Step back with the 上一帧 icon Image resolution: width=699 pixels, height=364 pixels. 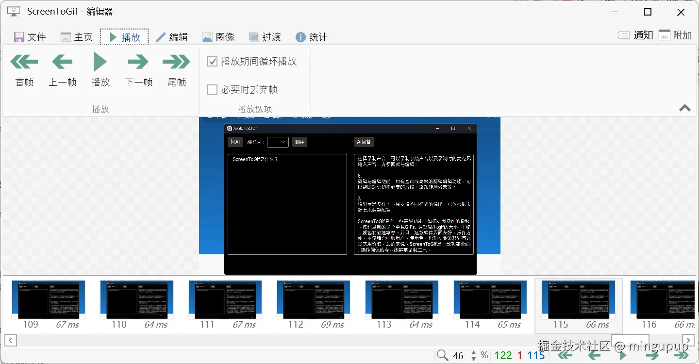click(x=62, y=62)
